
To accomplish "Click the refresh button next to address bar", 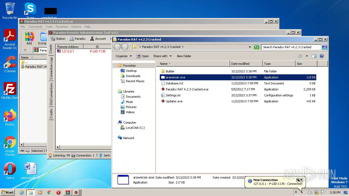I will tap(257, 47).
